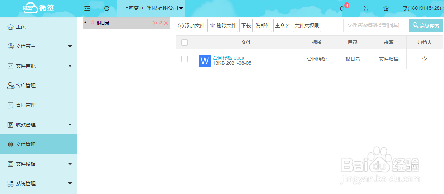Expand 文件签章 submenu arrow
Image resolution: width=444 pixels, height=194 pixels.
coord(70,46)
